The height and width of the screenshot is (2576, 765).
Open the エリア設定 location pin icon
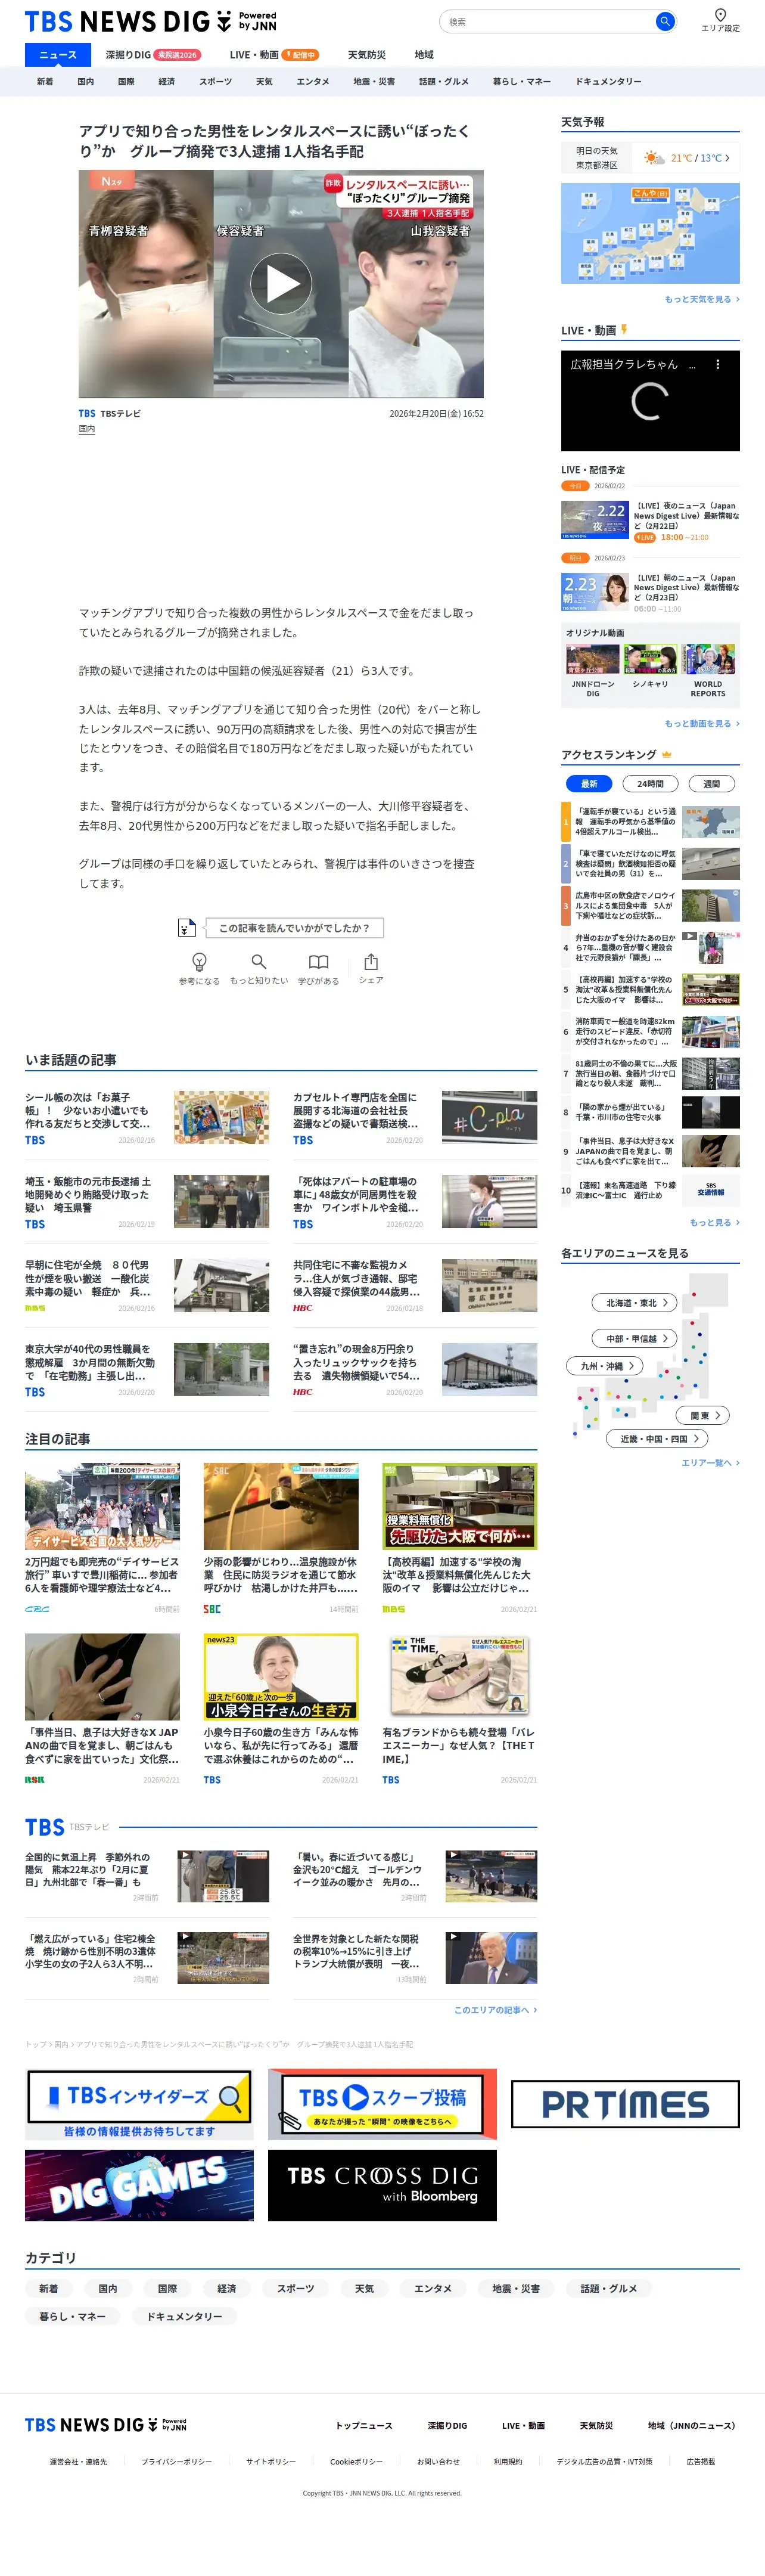(x=720, y=15)
